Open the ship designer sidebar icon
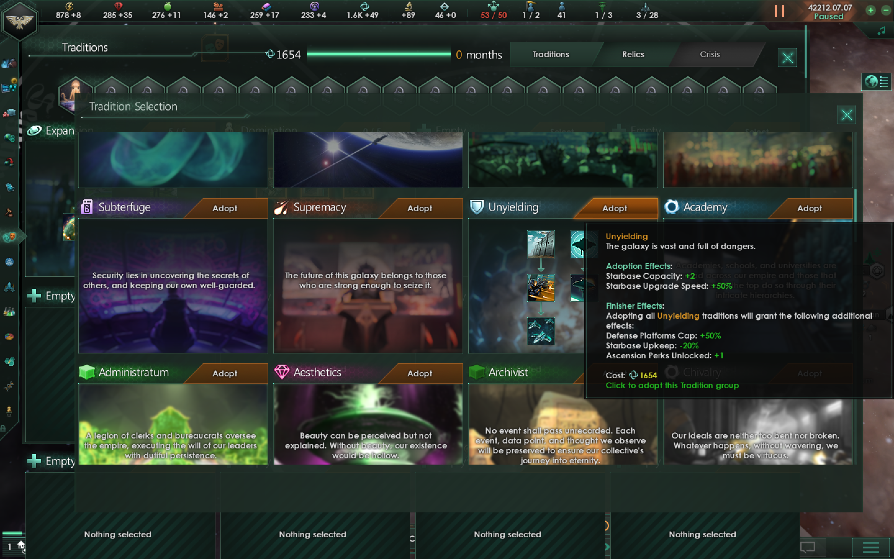 click(x=9, y=287)
